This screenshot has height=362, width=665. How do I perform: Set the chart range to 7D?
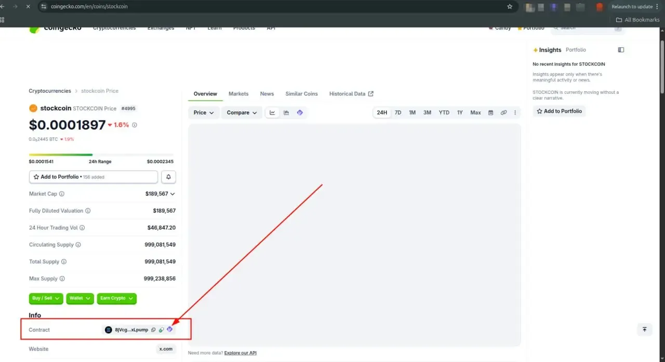[398, 113]
